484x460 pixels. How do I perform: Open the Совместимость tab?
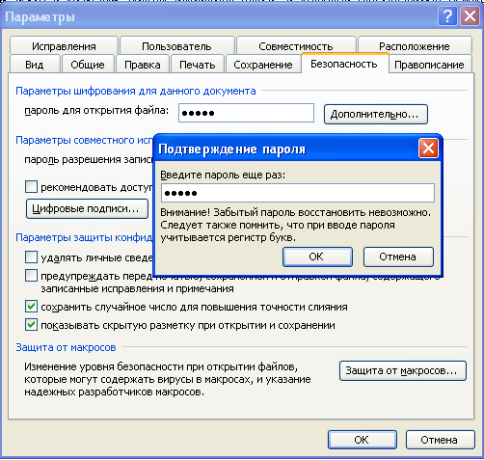pos(296,46)
